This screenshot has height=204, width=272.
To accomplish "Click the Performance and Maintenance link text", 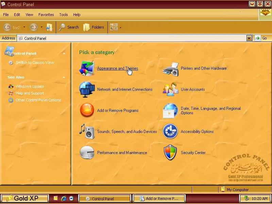I will tap(122, 153).
